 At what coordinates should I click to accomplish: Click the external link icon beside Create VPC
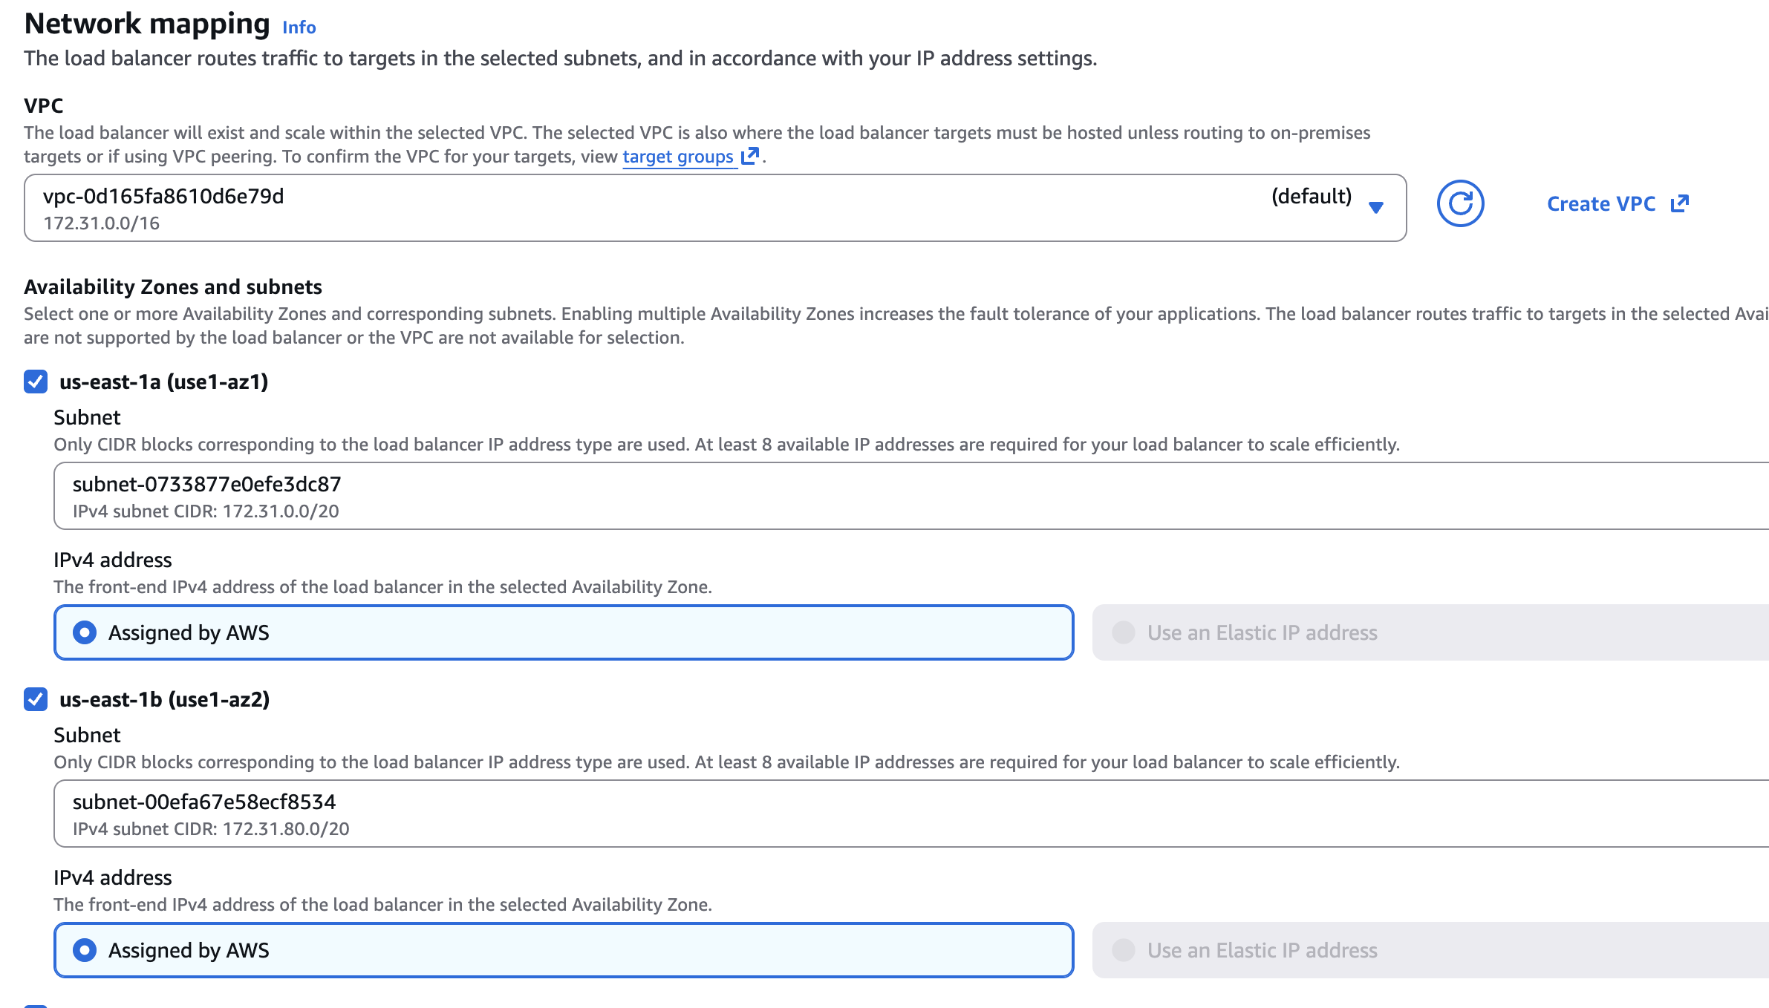[x=1679, y=203]
